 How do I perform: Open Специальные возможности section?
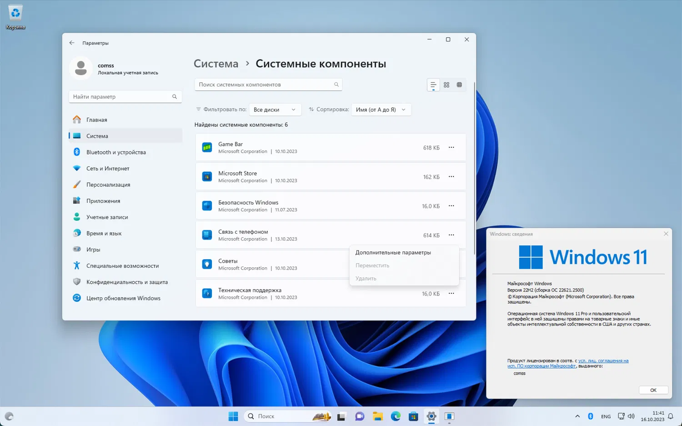coord(125,266)
